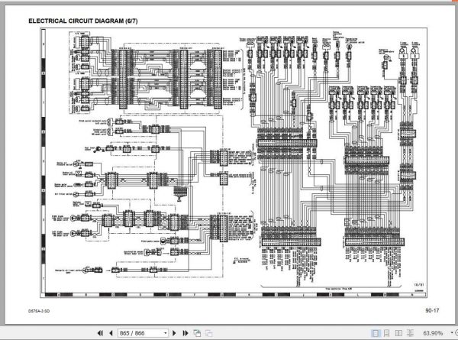Viewport: 458px width, 340px height.
Task: Select single page layout view
Action: coord(376,333)
